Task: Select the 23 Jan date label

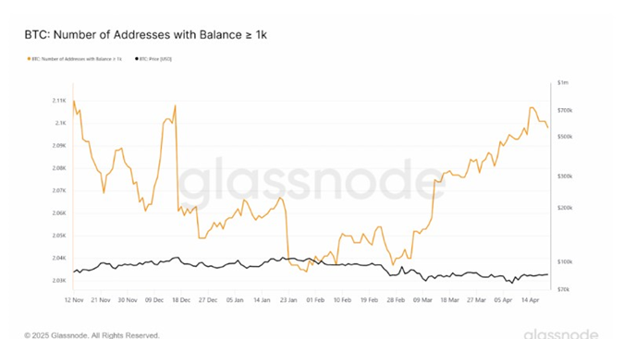Action: click(x=288, y=300)
